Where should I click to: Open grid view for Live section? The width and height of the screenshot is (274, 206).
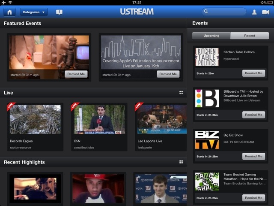click(181, 93)
